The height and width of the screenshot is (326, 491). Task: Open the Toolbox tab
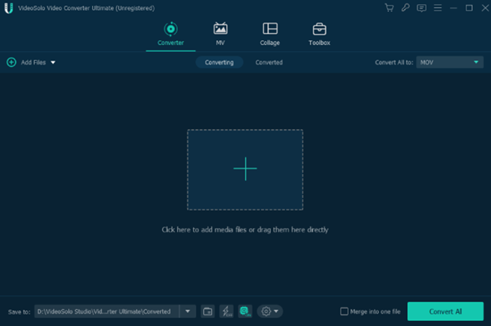pyautogui.click(x=319, y=35)
